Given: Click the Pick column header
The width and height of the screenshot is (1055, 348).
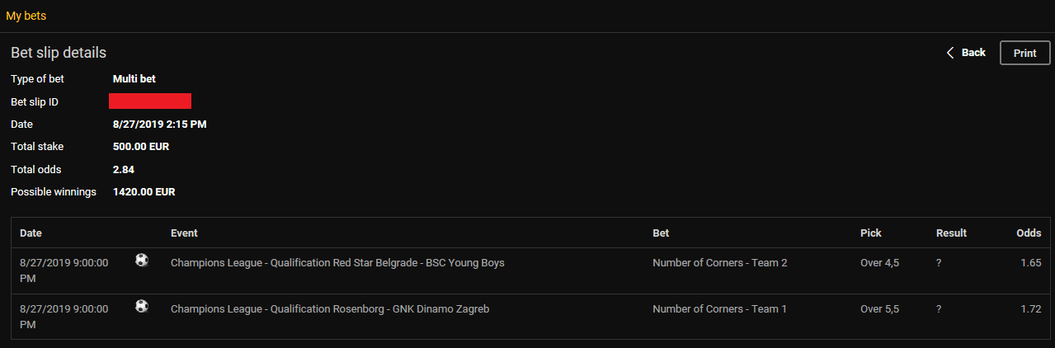Looking at the screenshot, I should (x=871, y=233).
